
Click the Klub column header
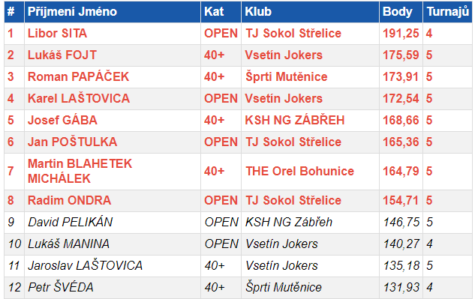258,12
